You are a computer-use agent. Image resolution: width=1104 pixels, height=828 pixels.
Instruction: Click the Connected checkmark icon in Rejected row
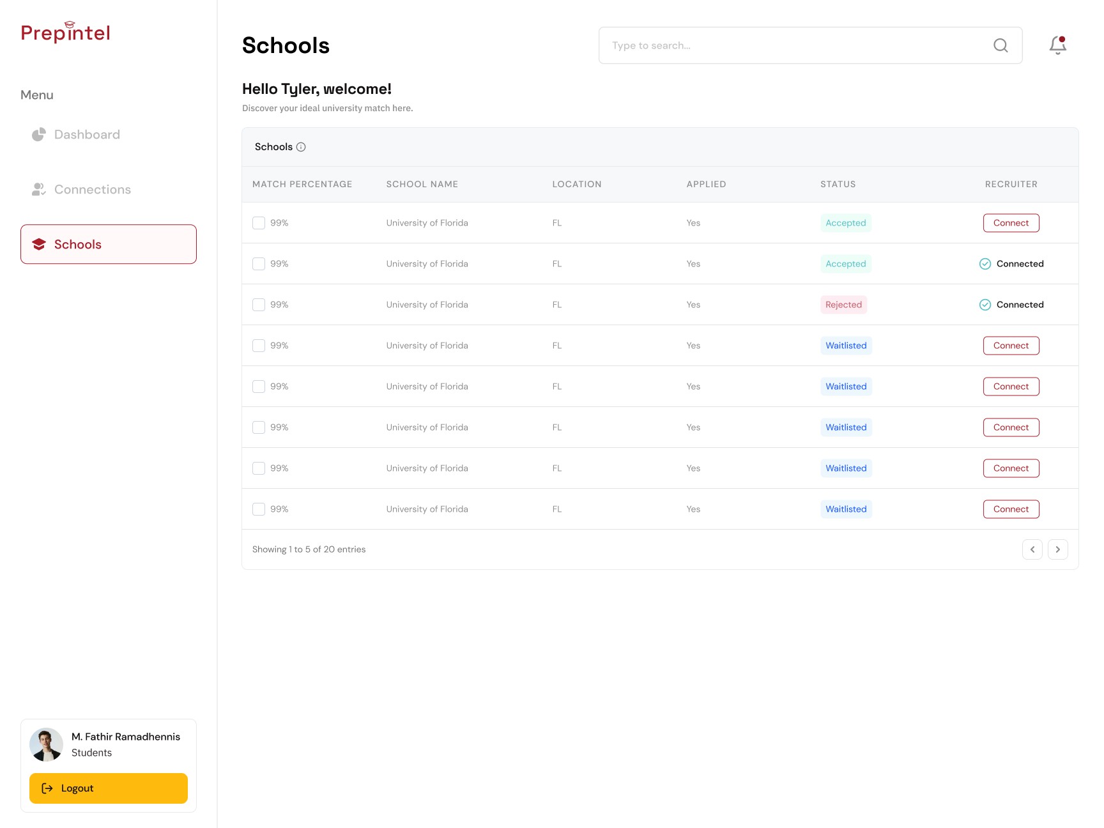pyautogui.click(x=985, y=305)
